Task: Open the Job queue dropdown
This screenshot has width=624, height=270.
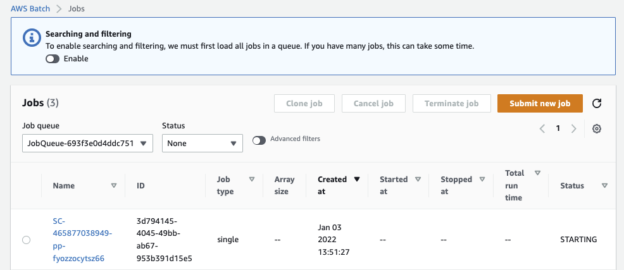Action: [88, 144]
